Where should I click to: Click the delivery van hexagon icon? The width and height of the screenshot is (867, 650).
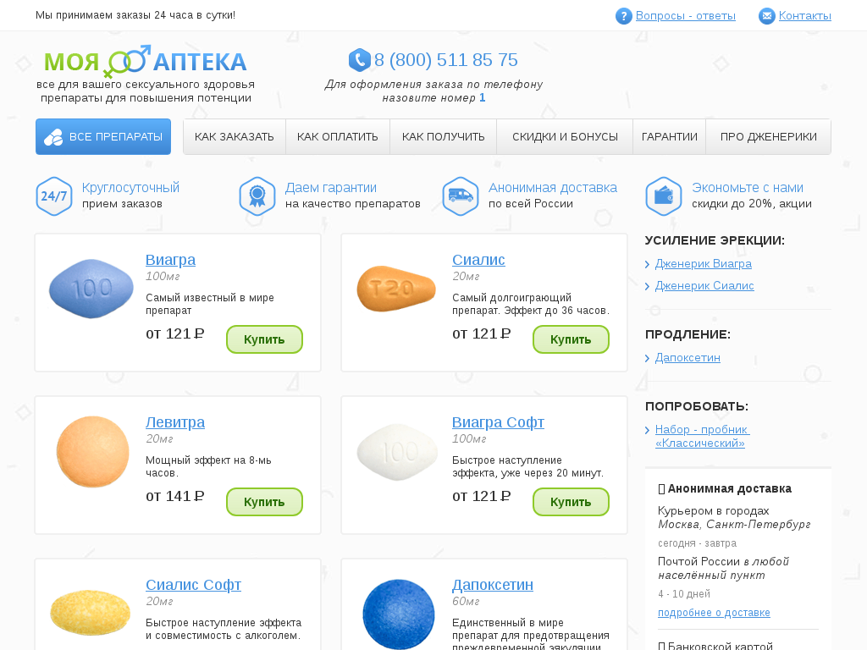click(x=461, y=196)
